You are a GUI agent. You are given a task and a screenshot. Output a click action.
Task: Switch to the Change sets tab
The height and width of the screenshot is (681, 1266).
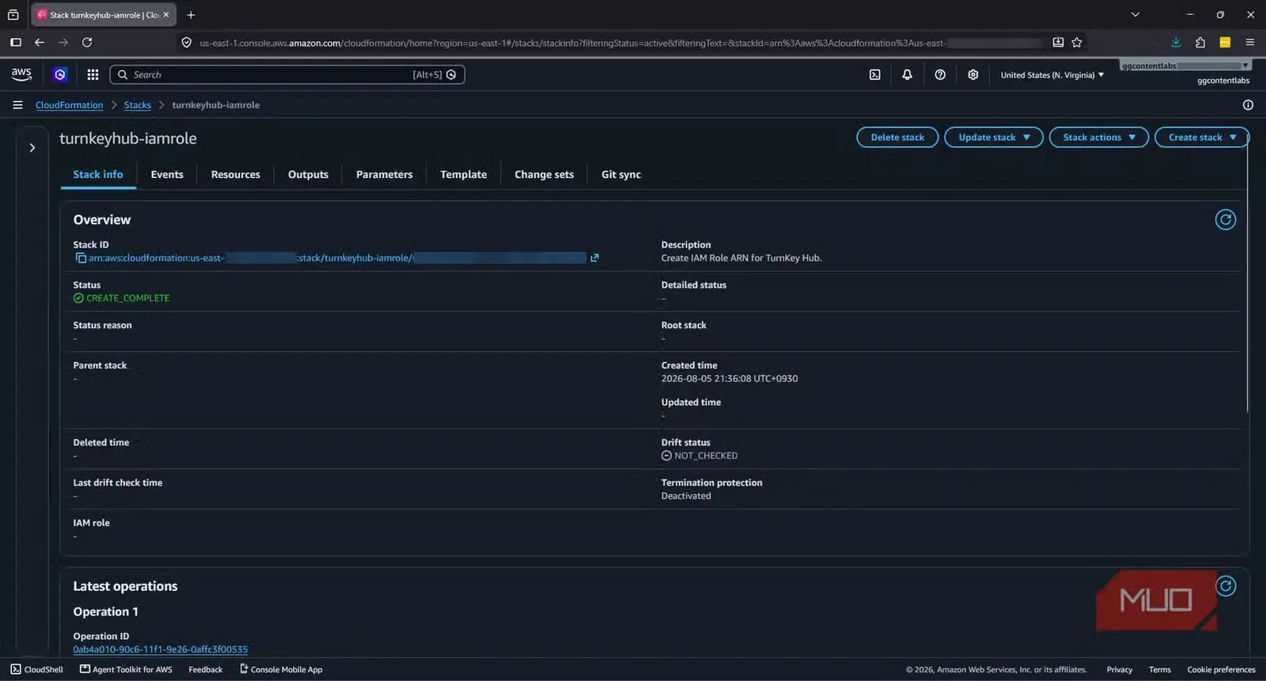click(544, 175)
